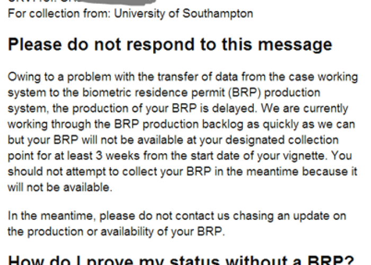Click the phrase 'chasing an update'

click(x=284, y=216)
